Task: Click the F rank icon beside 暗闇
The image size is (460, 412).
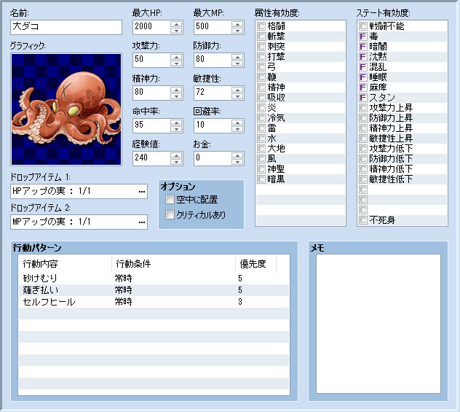Action: point(363,46)
